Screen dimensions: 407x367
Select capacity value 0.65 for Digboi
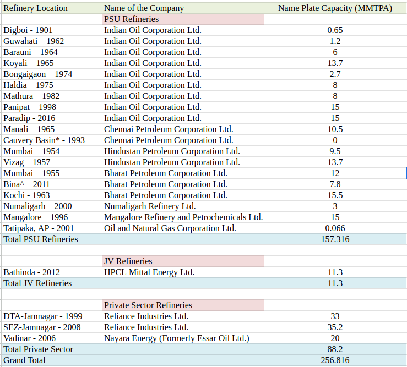(x=335, y=30)
